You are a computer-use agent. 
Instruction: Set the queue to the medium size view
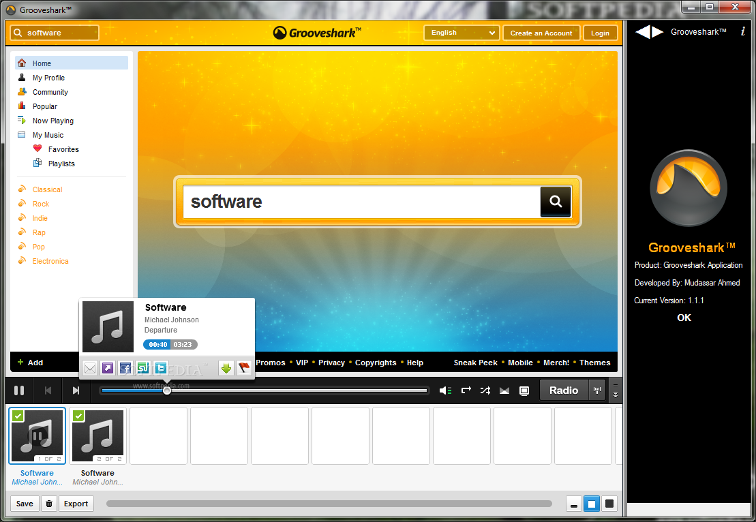(x=592, y=504)
